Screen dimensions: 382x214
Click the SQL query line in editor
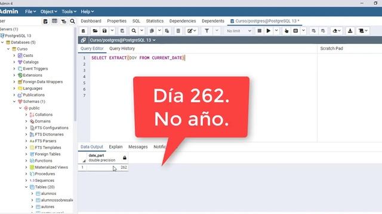[138, 58]
